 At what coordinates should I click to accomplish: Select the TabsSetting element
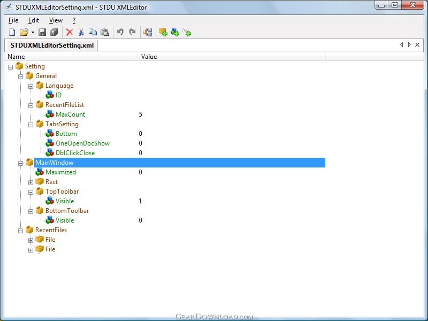click(62, 124)
